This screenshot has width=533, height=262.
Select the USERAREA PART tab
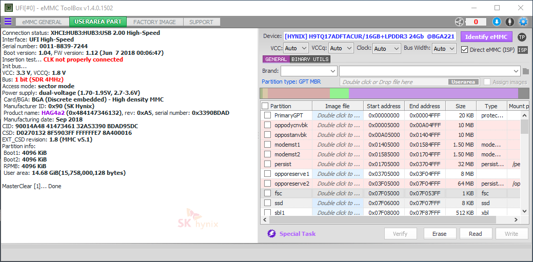point(98,22)
